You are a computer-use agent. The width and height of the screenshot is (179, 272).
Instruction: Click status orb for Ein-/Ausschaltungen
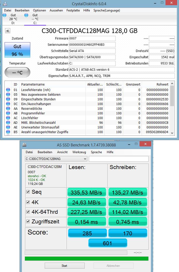[x=8, y=104]
